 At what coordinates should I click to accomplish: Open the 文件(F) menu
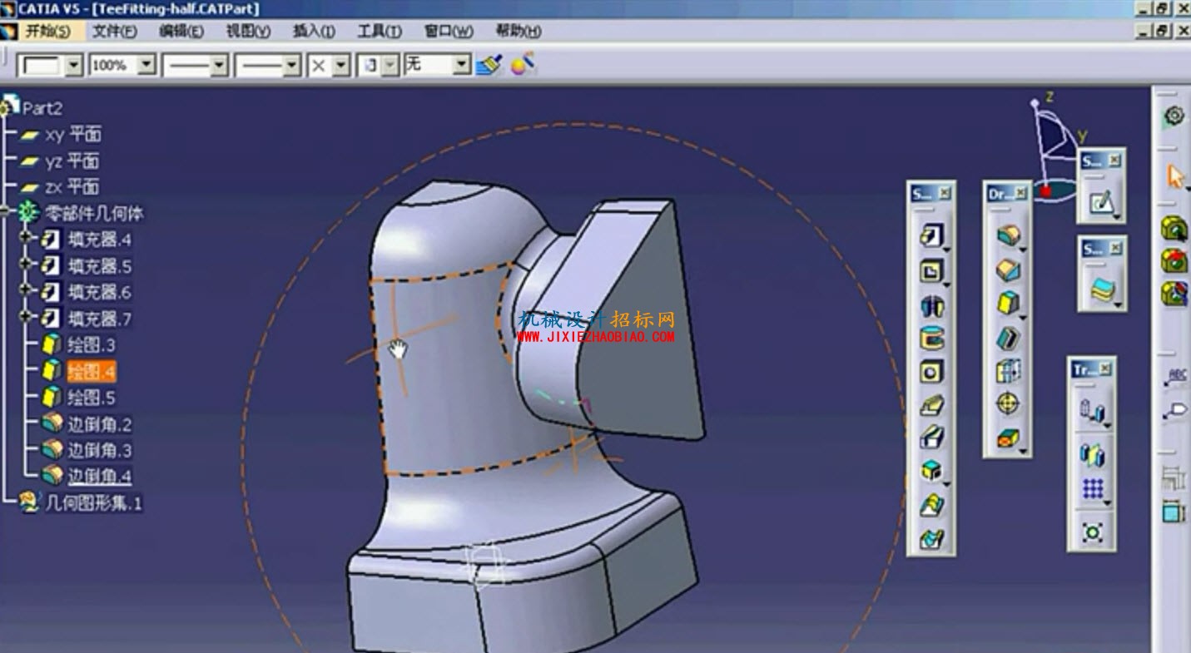point(115,32)
